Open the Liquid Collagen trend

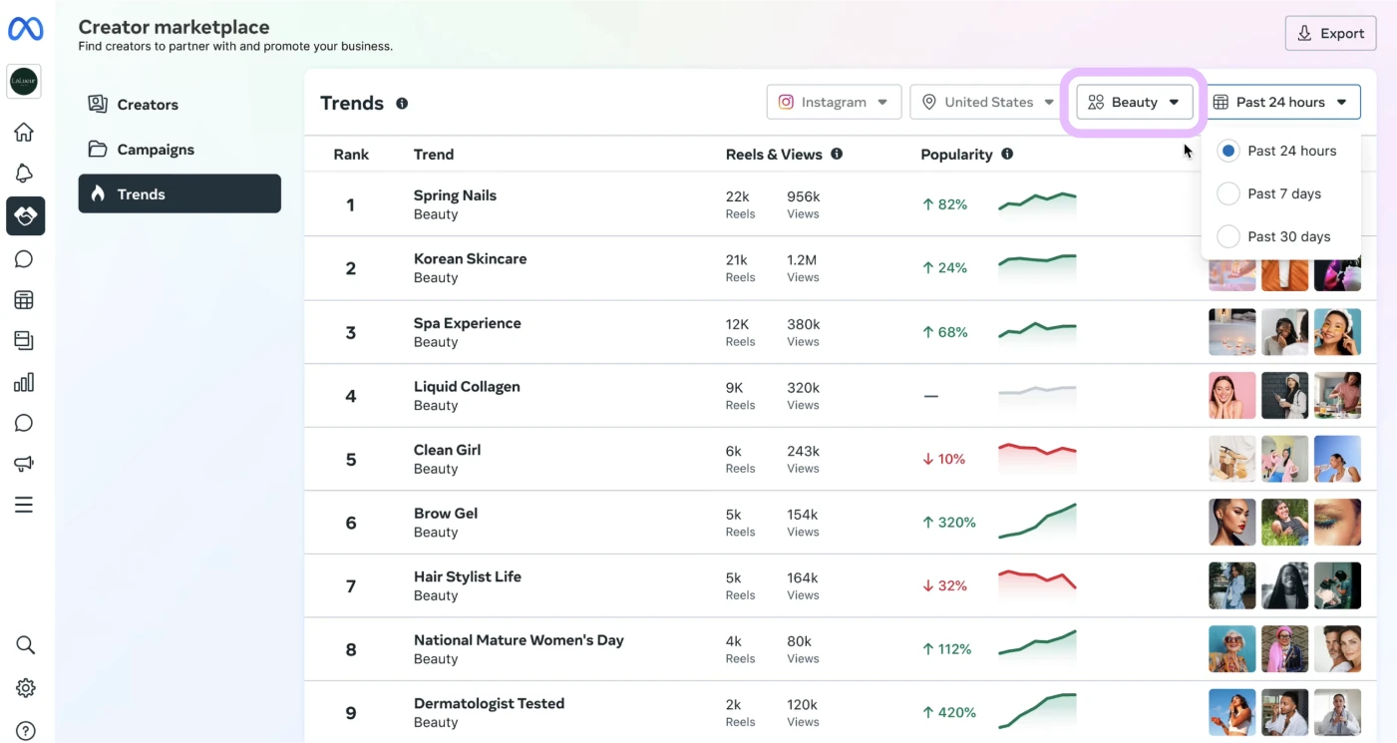[x=467, y=386]
